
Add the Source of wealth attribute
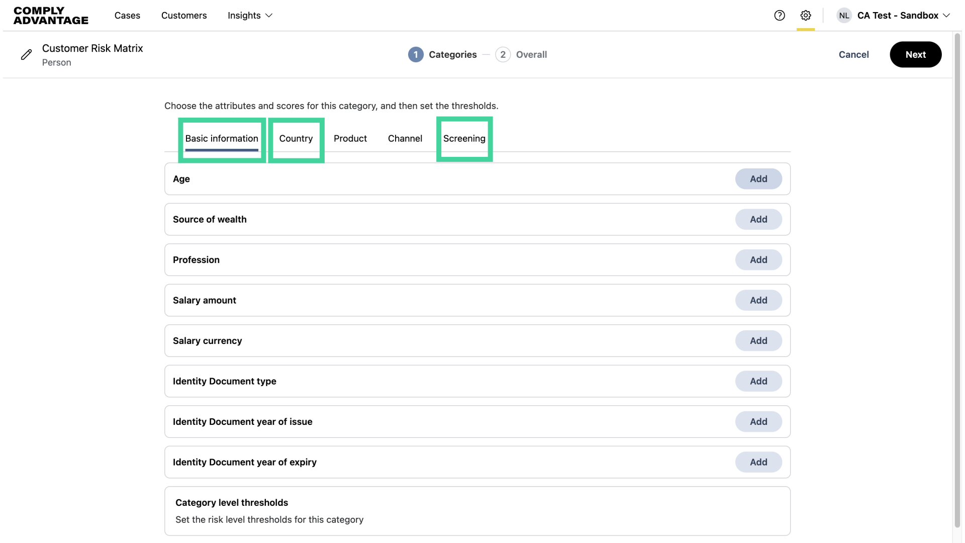click(x=758, y=220)
